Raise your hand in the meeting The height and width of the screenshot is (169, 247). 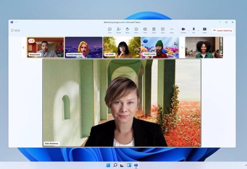point(127,30)
